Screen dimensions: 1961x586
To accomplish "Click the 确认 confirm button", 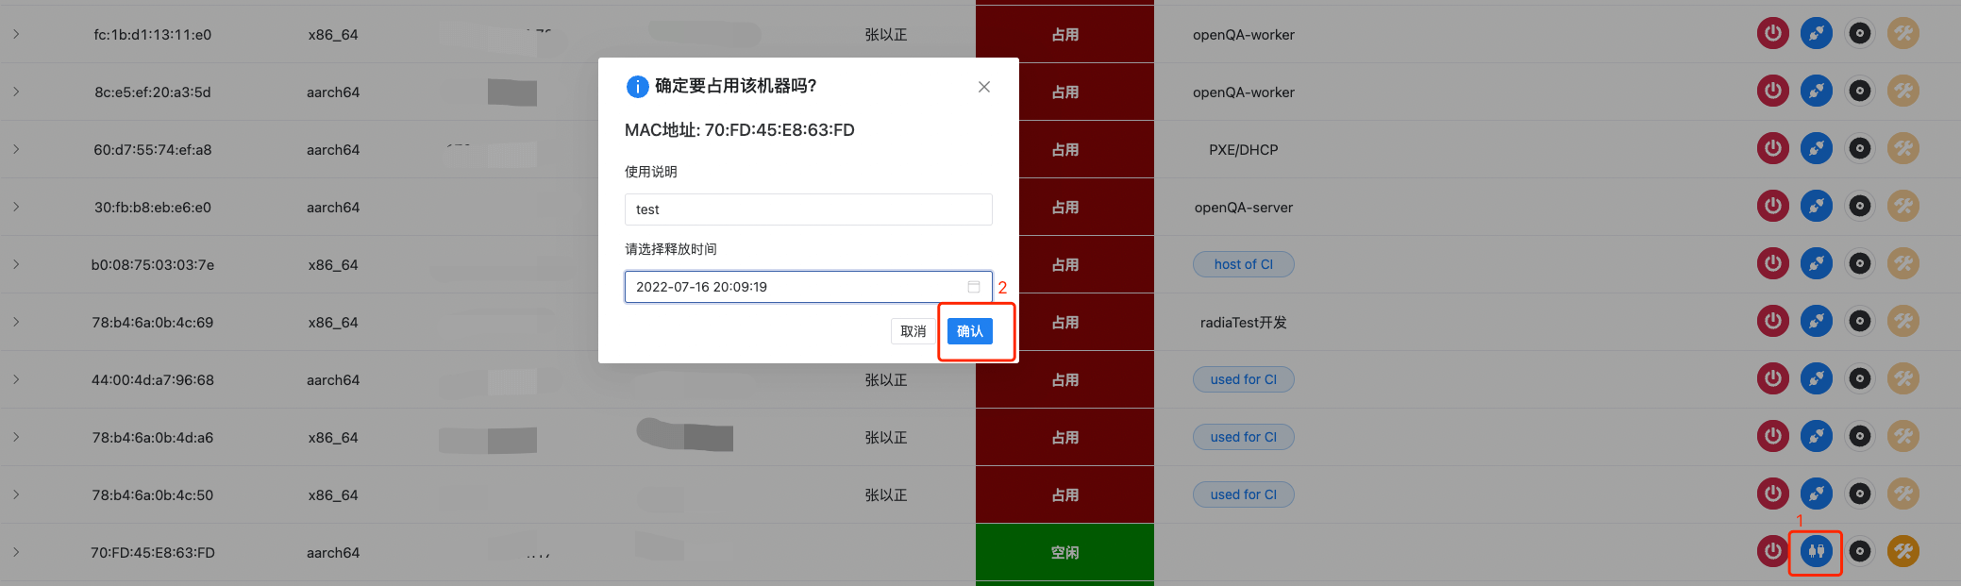I will point(969,331).
